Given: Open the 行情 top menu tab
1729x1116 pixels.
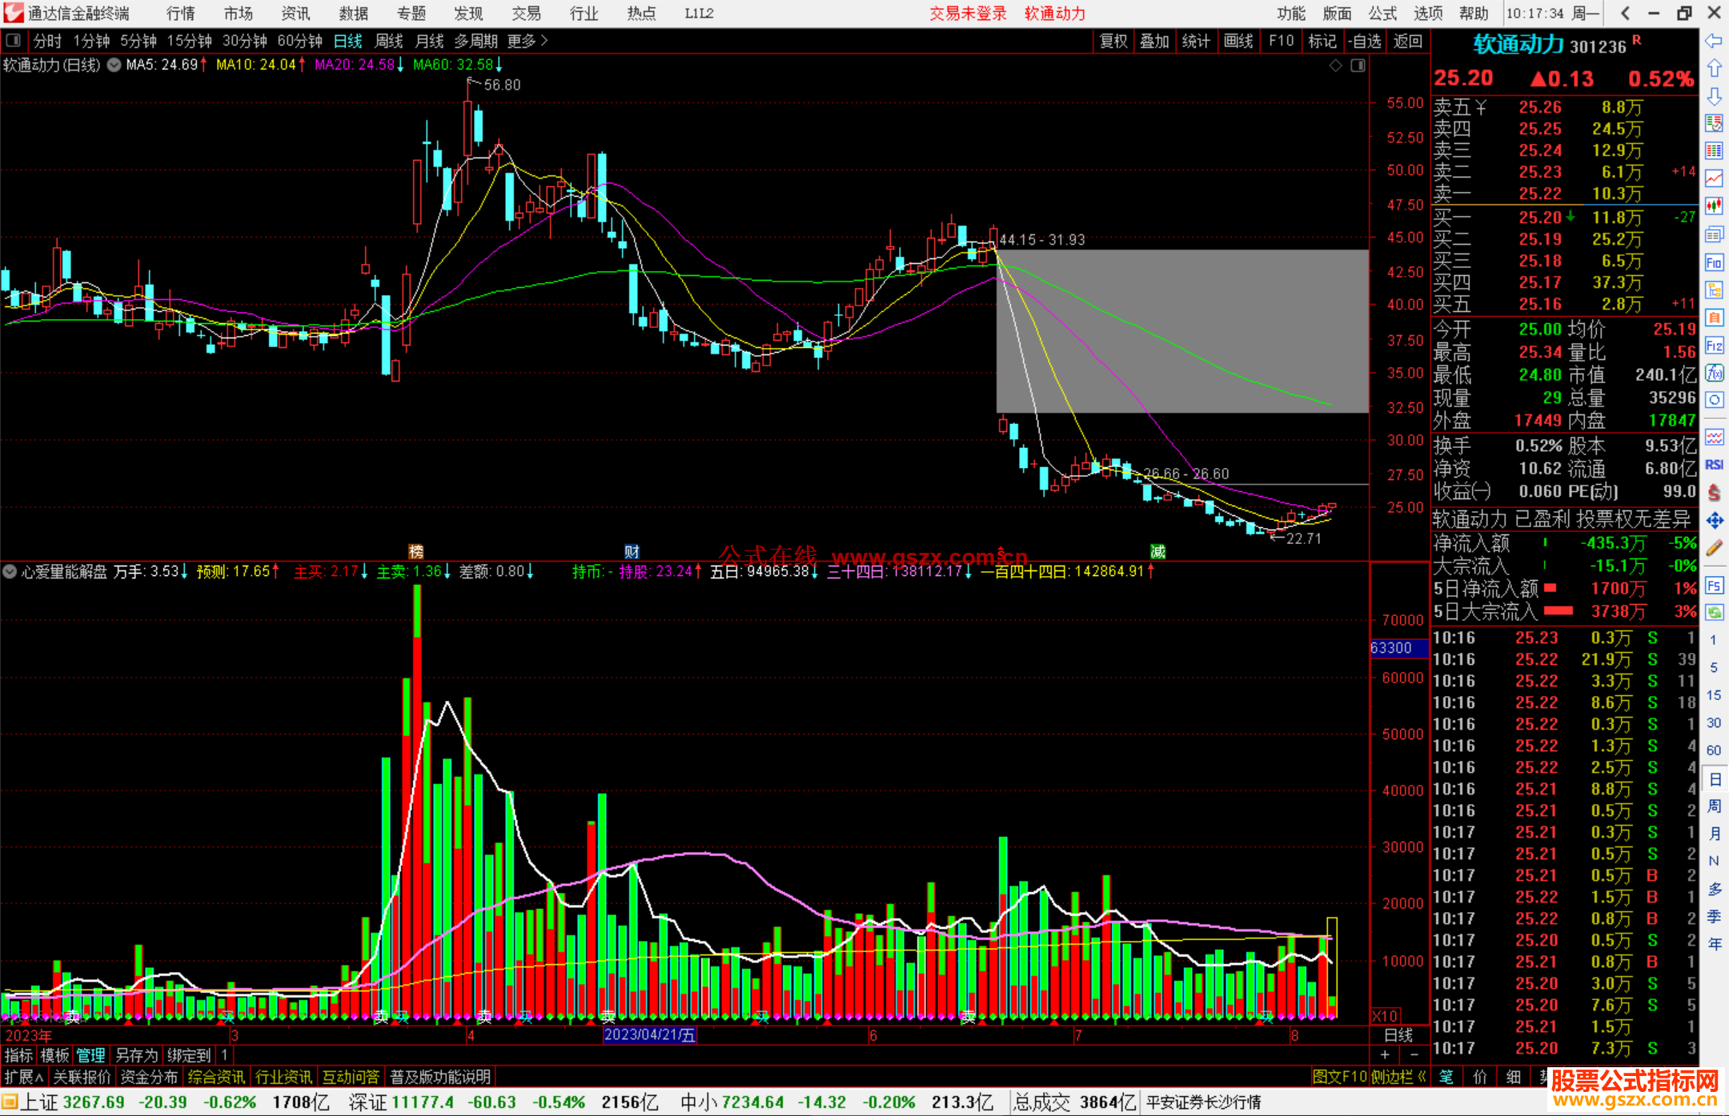Looking at the screenshot, I should 181,14.
